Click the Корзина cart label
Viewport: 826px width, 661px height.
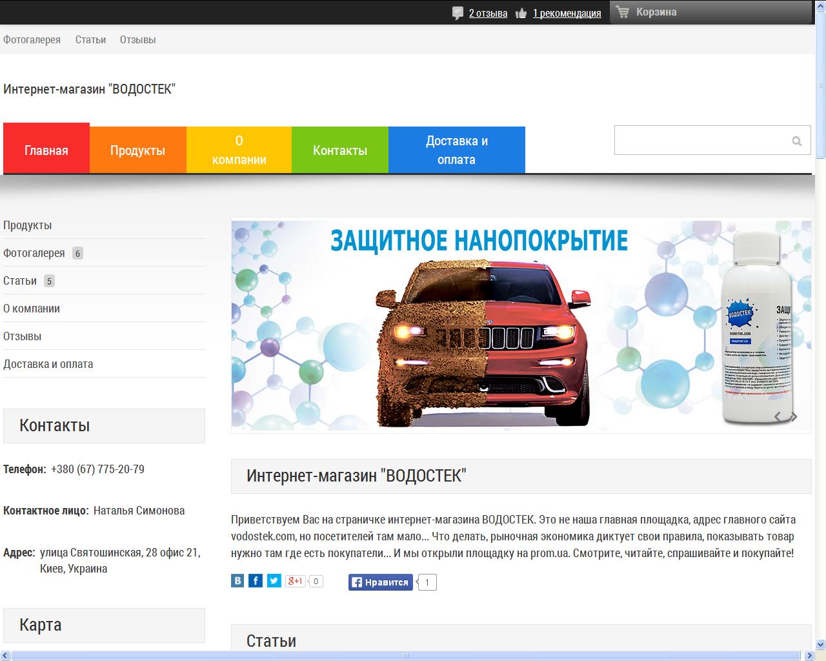tap(656, 12)
